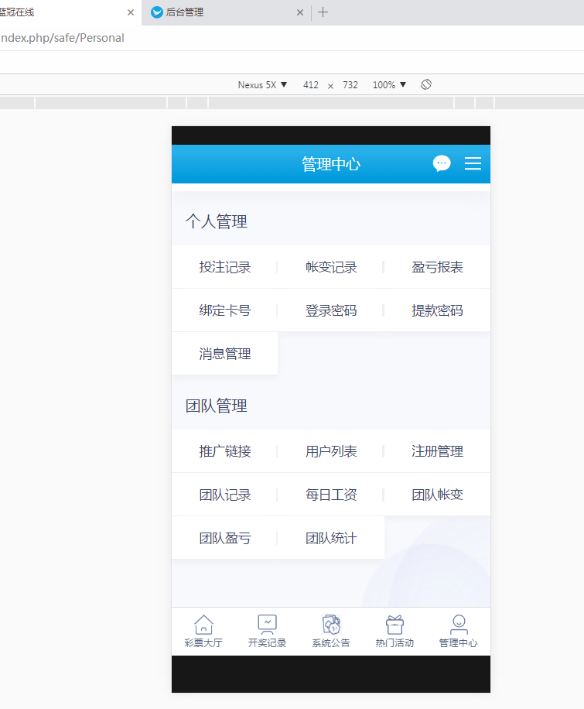Viewport: 584px width, 709px height.
Task: Open 帐变记录 account changes
Action: tap(331, 267)
